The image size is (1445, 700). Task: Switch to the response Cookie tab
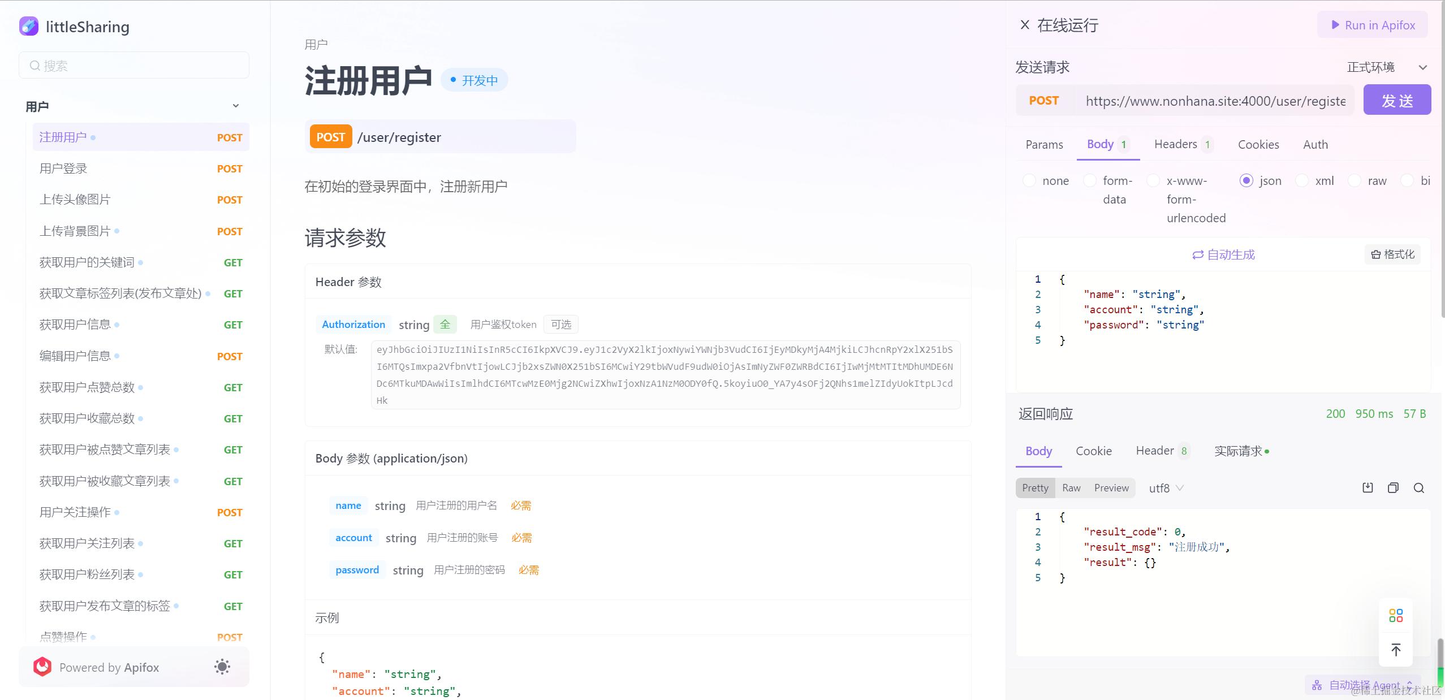tap(1093, 451)
